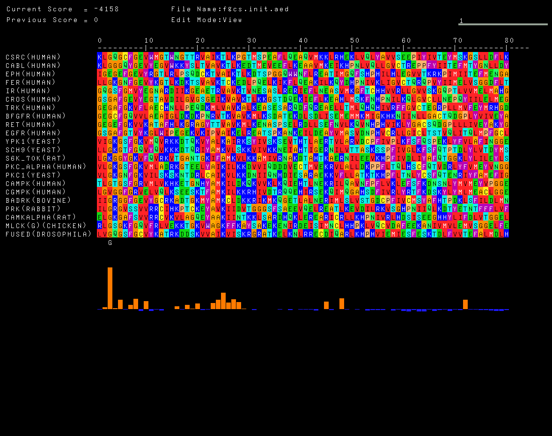Click the consensus G letter below alignment

pyautogui.click(x=110, y=243)
